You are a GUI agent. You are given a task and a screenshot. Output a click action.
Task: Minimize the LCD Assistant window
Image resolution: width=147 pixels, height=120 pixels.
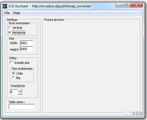[x=119, y=5]
